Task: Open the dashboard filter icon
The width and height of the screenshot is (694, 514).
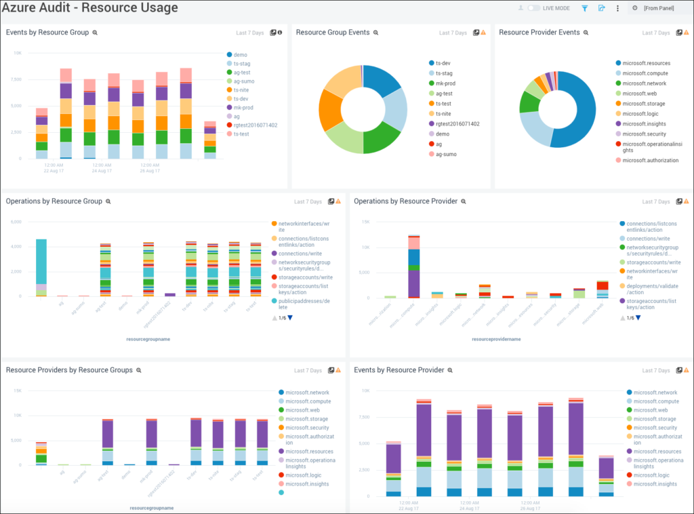Action: pos(585,8)
